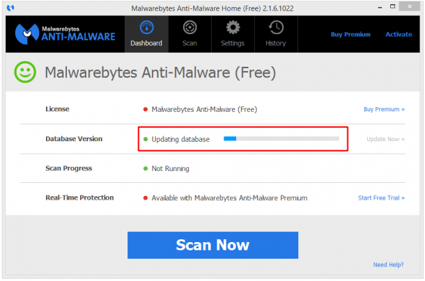Follow the Start Free Trial link

tap(381, 198)
